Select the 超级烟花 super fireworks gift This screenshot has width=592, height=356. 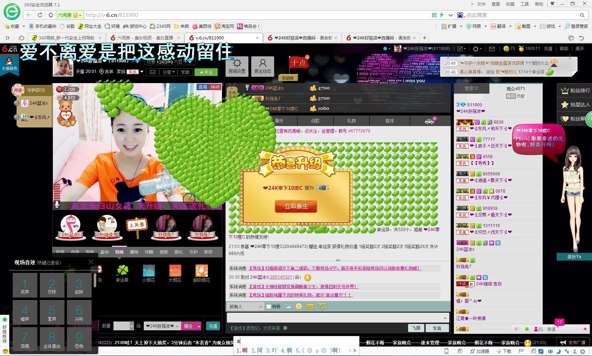[201, 273]
